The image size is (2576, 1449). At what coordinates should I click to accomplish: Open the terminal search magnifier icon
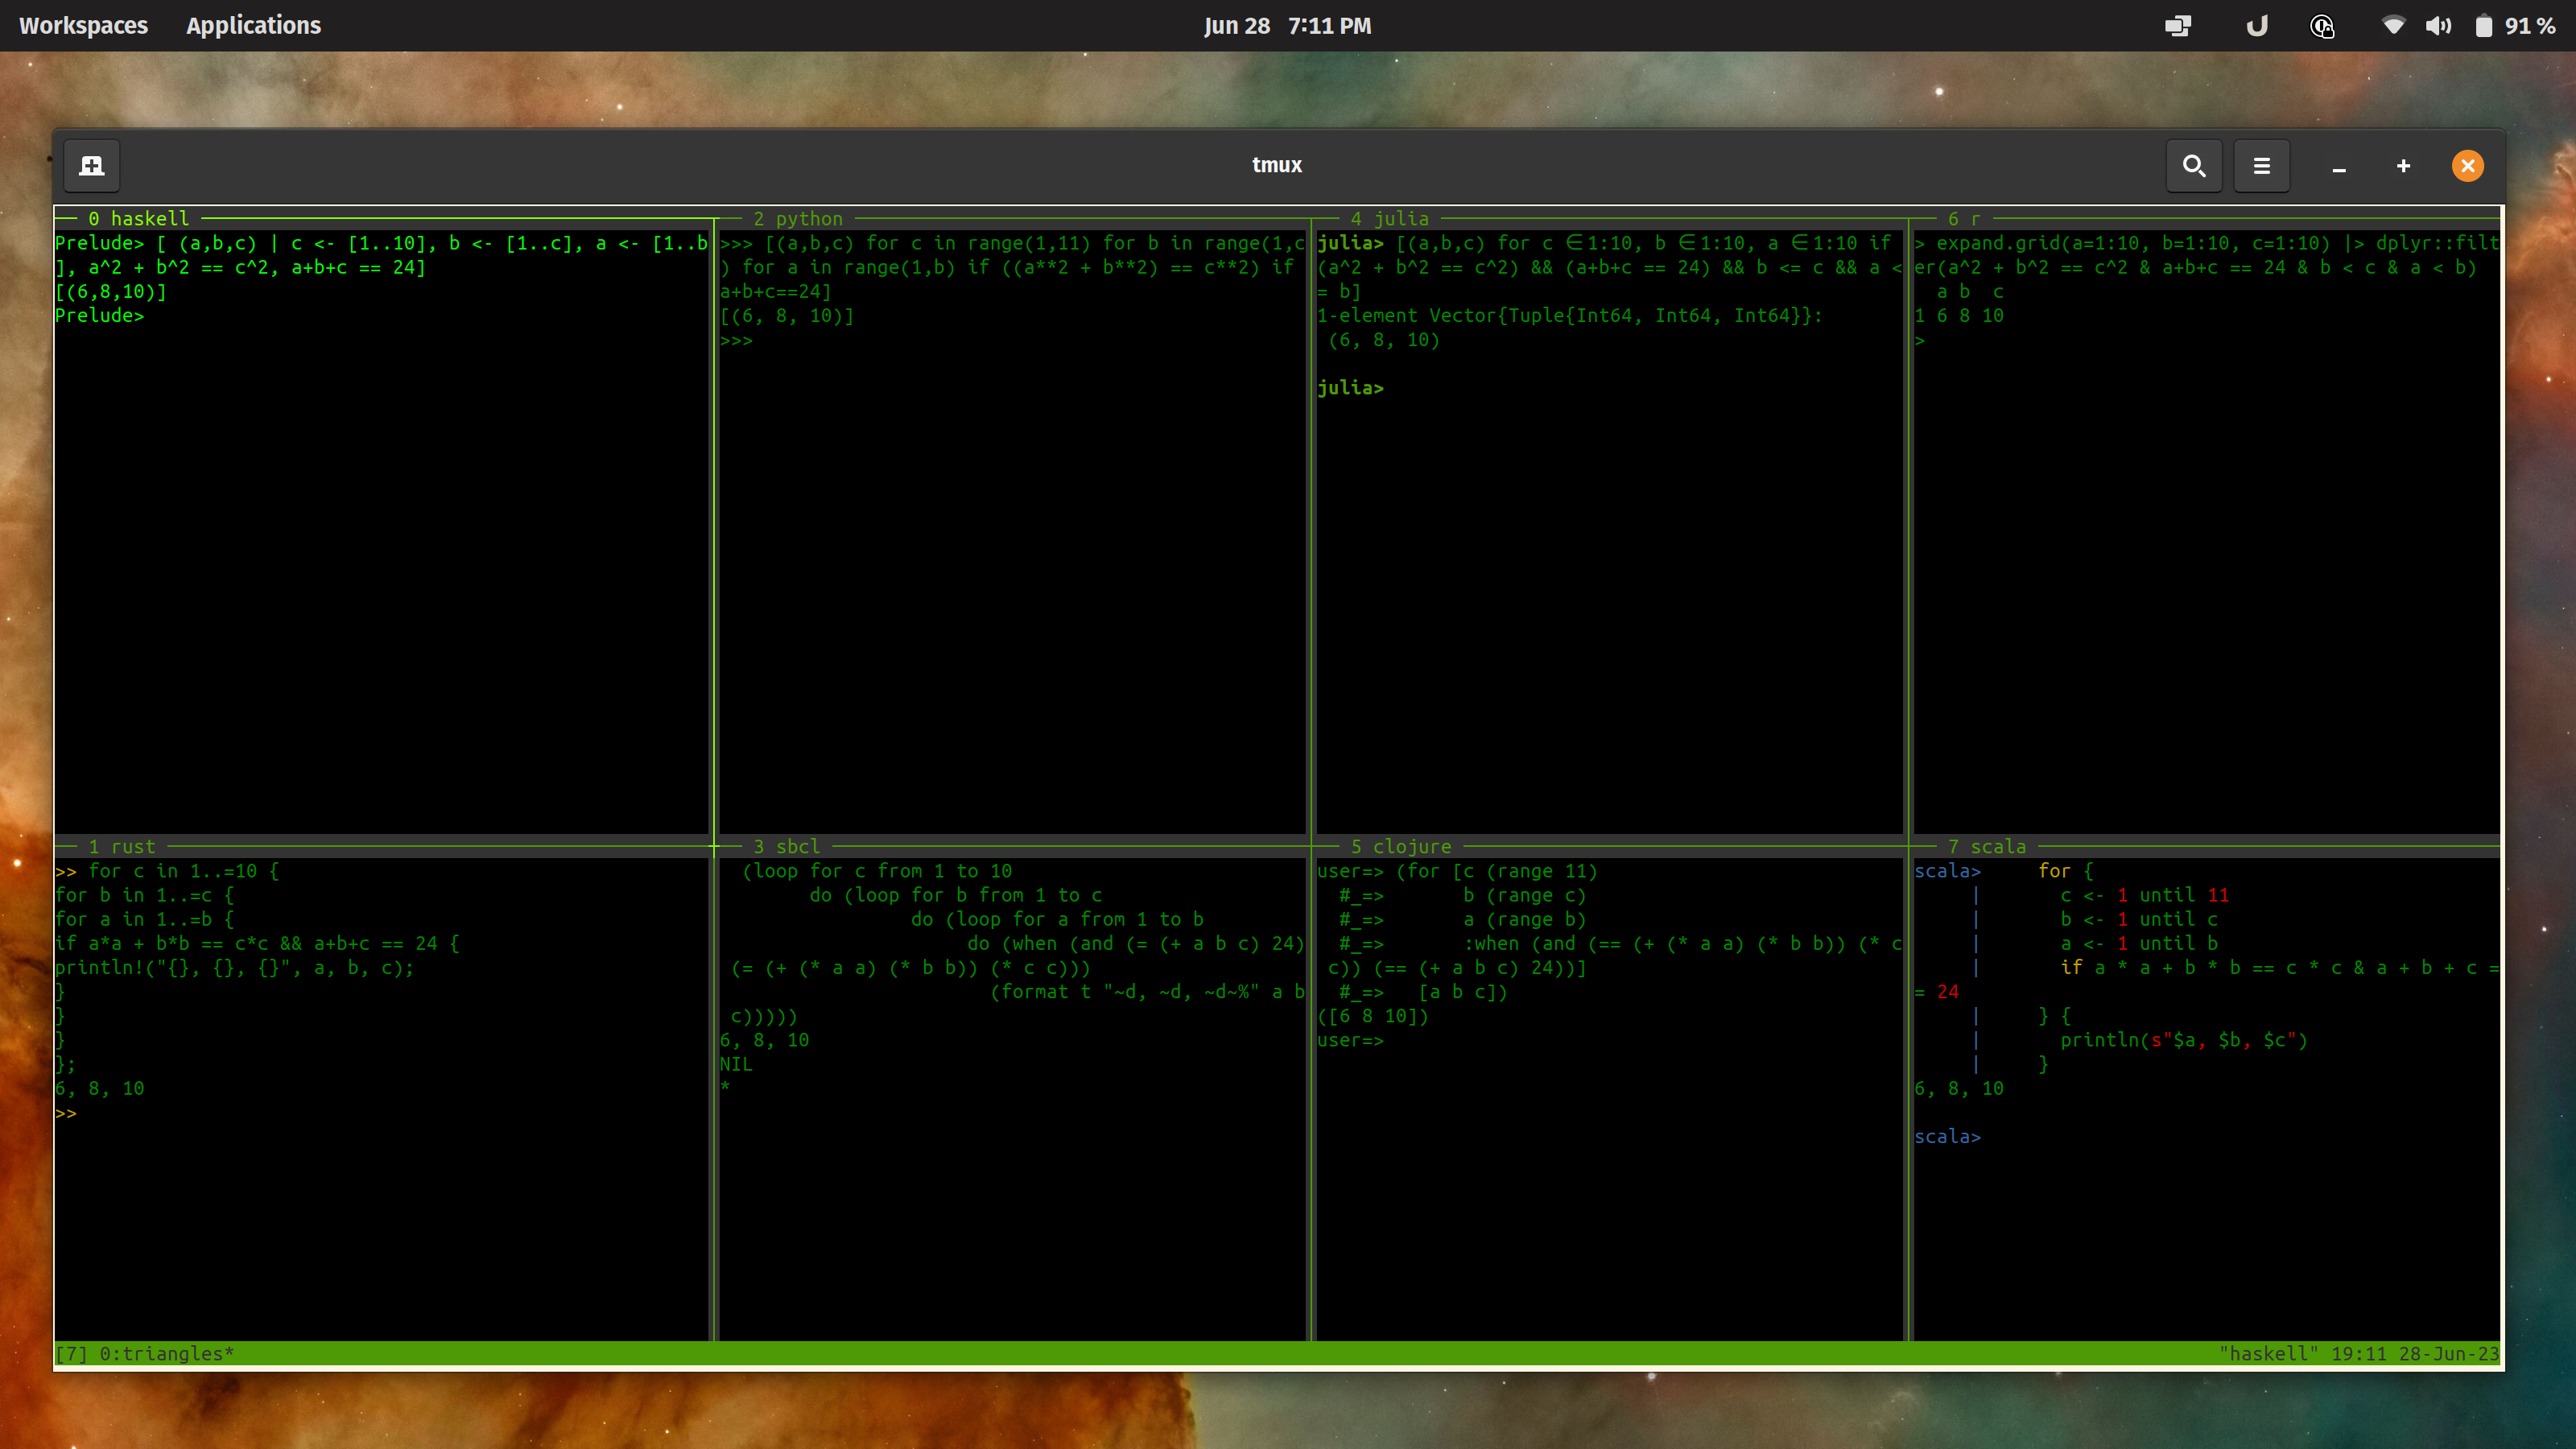[x=2194, y=166]
